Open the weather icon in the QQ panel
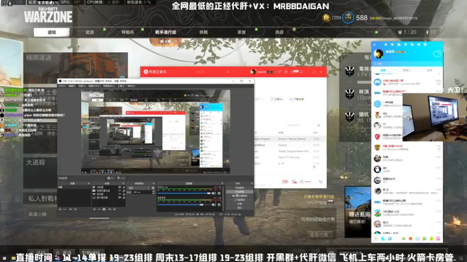467x262 pixels. [437, 54]
